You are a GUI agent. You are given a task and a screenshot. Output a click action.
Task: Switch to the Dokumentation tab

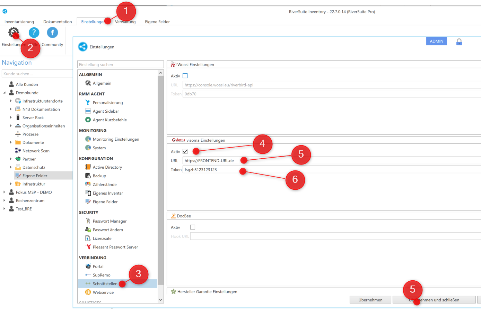[58, 22]
